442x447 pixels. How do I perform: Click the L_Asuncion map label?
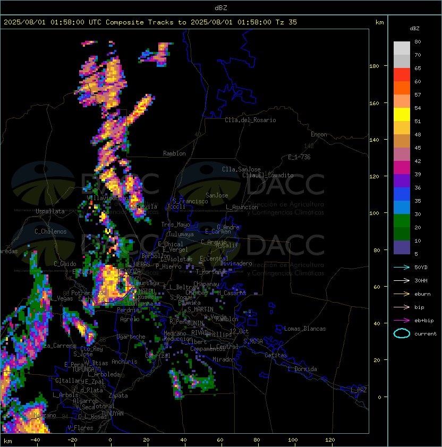click(x=242, y=207)
